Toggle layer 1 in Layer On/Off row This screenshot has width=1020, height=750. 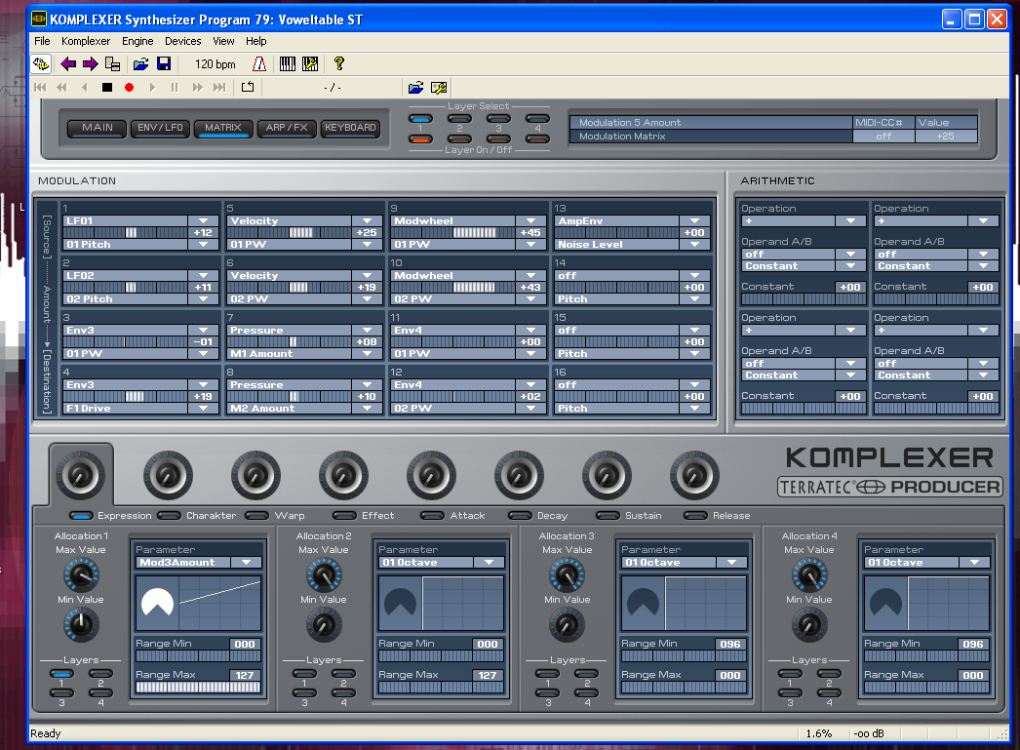[420, 139]
